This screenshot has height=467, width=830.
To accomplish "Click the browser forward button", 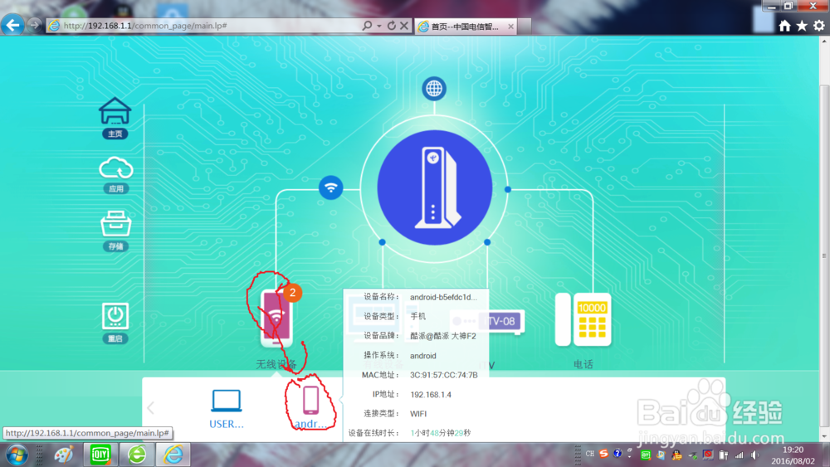I will tap(34, 25).
